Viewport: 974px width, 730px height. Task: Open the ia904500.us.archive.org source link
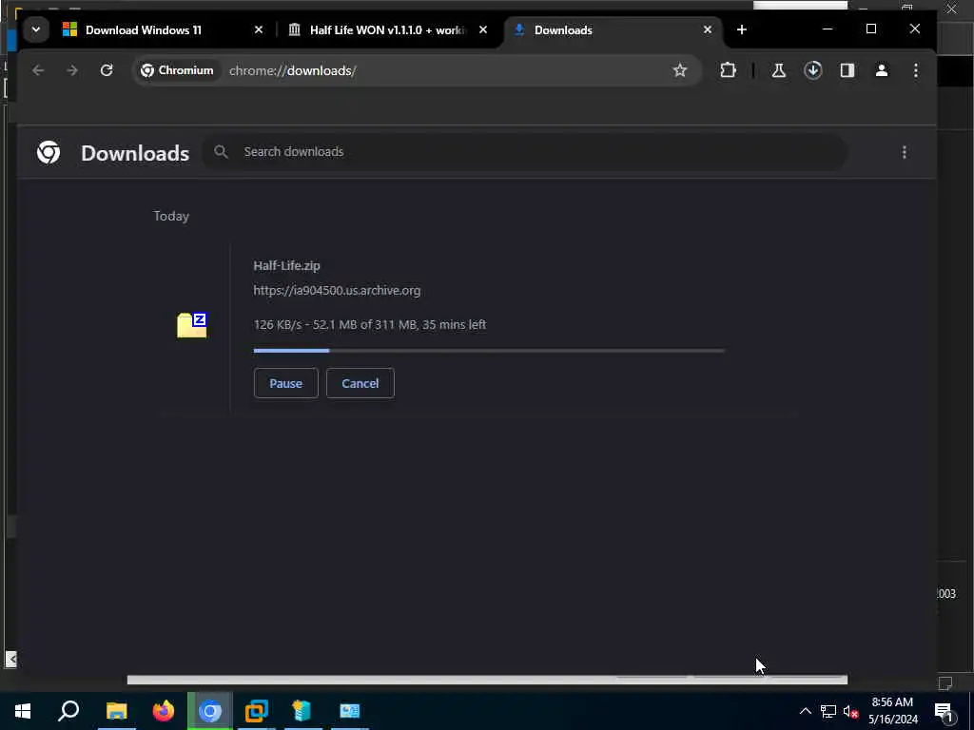[337, 291]
